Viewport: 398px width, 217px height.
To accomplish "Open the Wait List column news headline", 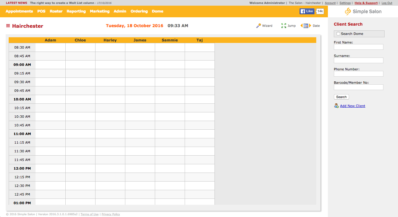I will [x=62, y=3].
